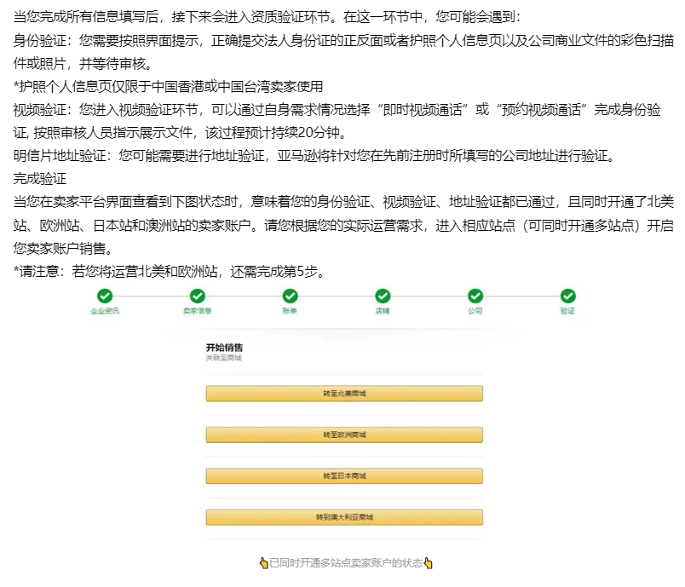685x587 pixels.
Task: Click the green checkmark above 账单
Action: pos(290,296)
